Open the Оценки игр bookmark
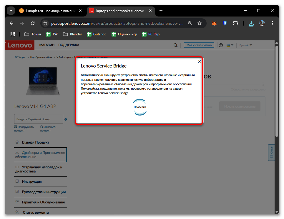Viewport: 284px width, 219px height. click(124, 34)
